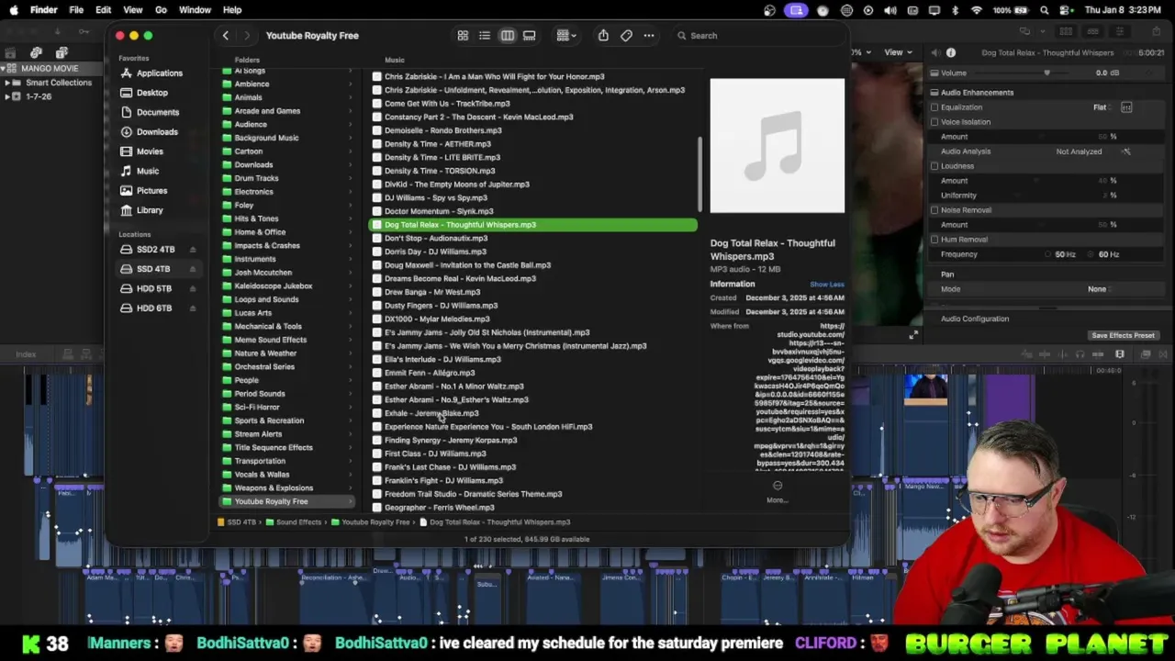This screenshot has height=661, width=1175.
Task: Eject the HDD 6TB drive
Action: [193, 308]
